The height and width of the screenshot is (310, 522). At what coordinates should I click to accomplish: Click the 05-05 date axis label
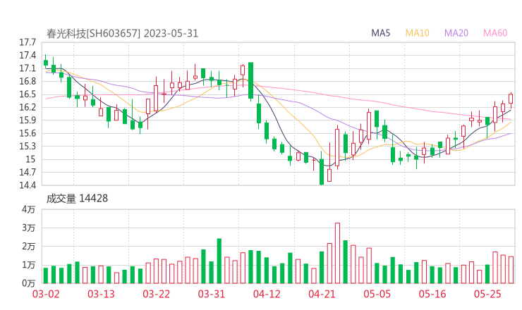click(x=377, y=294)
